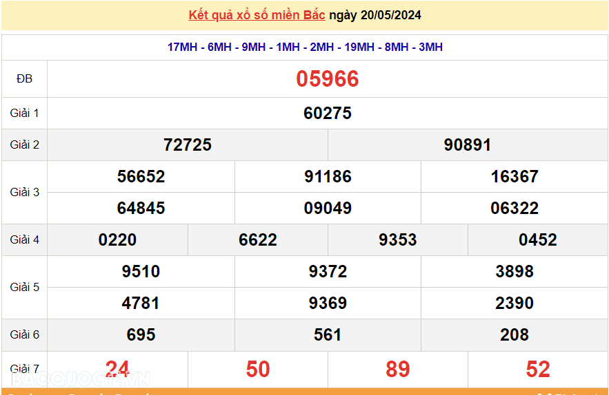Click the Giải 3 label
This screenshot has height=395, width=609.
pos(24,192)
